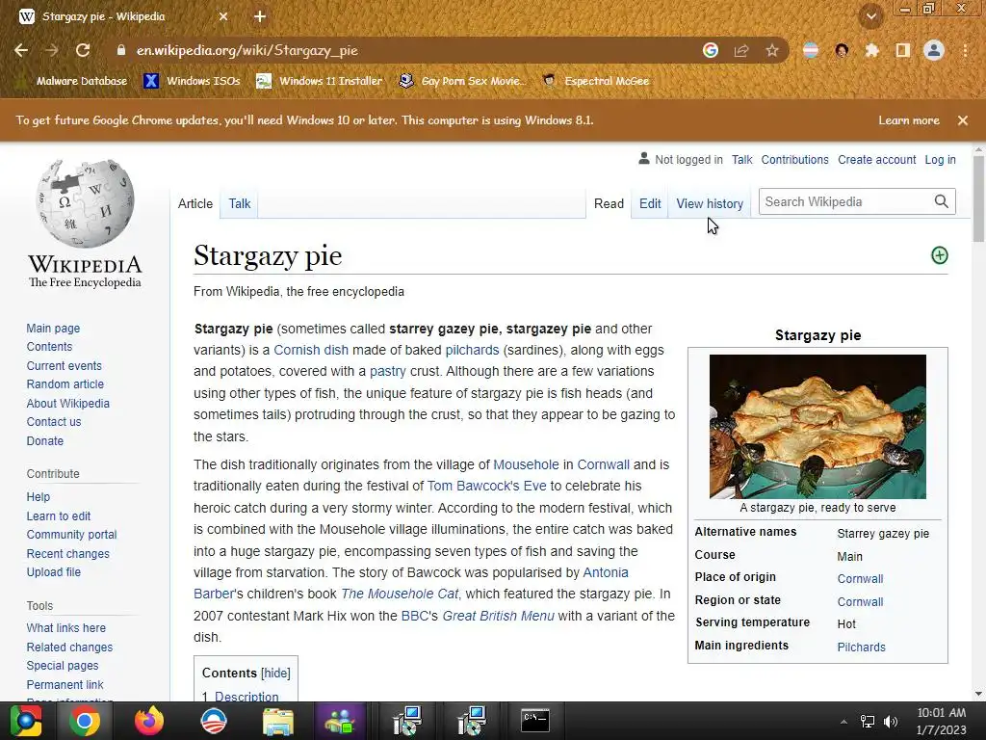Viewport: 986px width, 740px height.
Task: Open Cornwall link beside Place of origin
Action: (860, 579)
